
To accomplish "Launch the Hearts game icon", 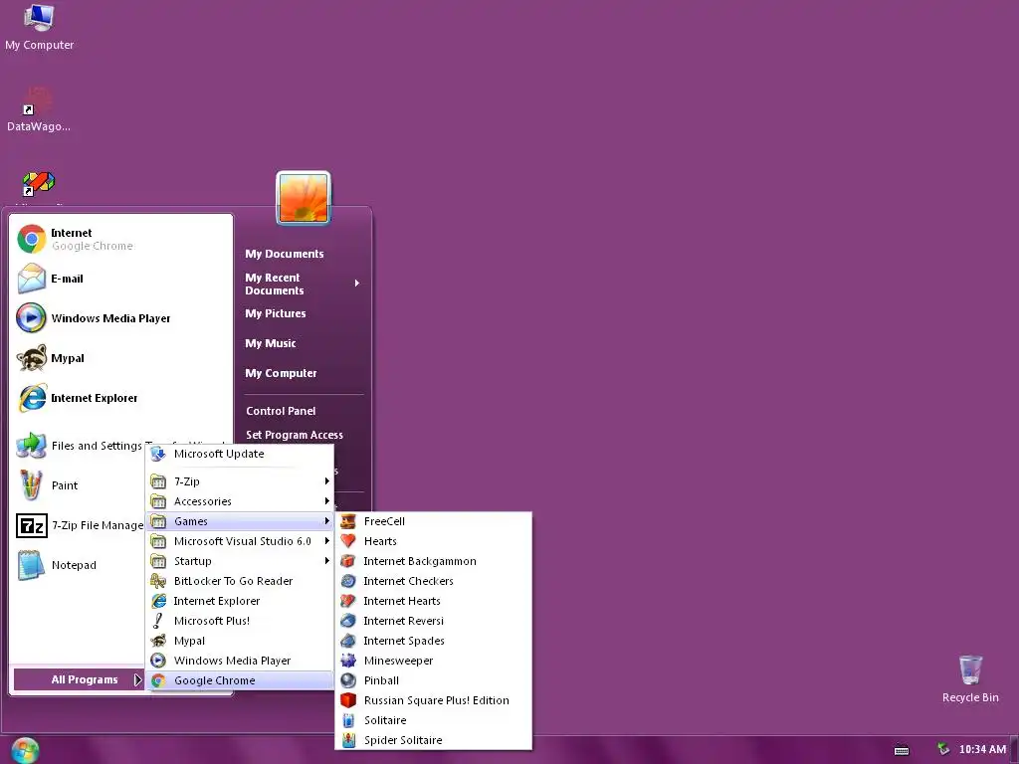I will 348,541.
